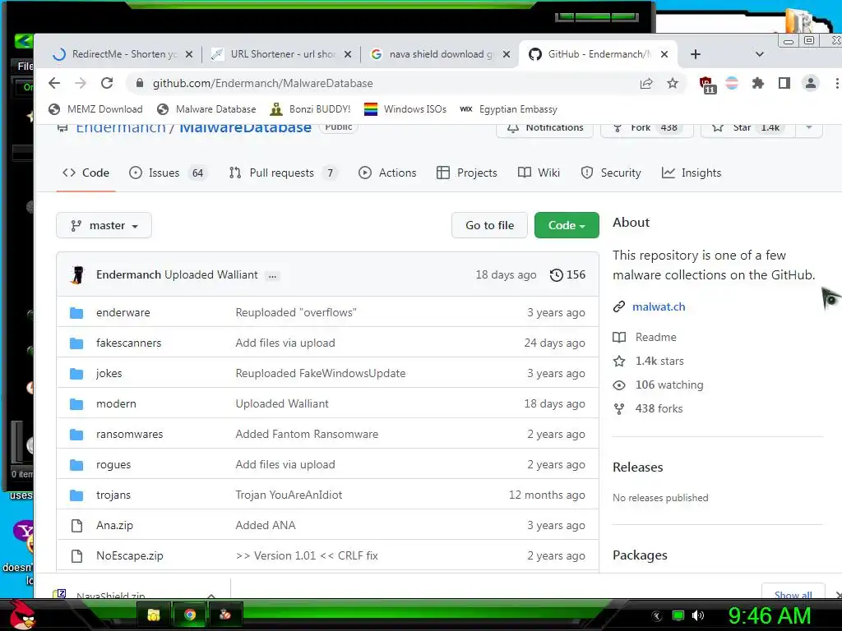View the 106 watching list

click(659, 385)
